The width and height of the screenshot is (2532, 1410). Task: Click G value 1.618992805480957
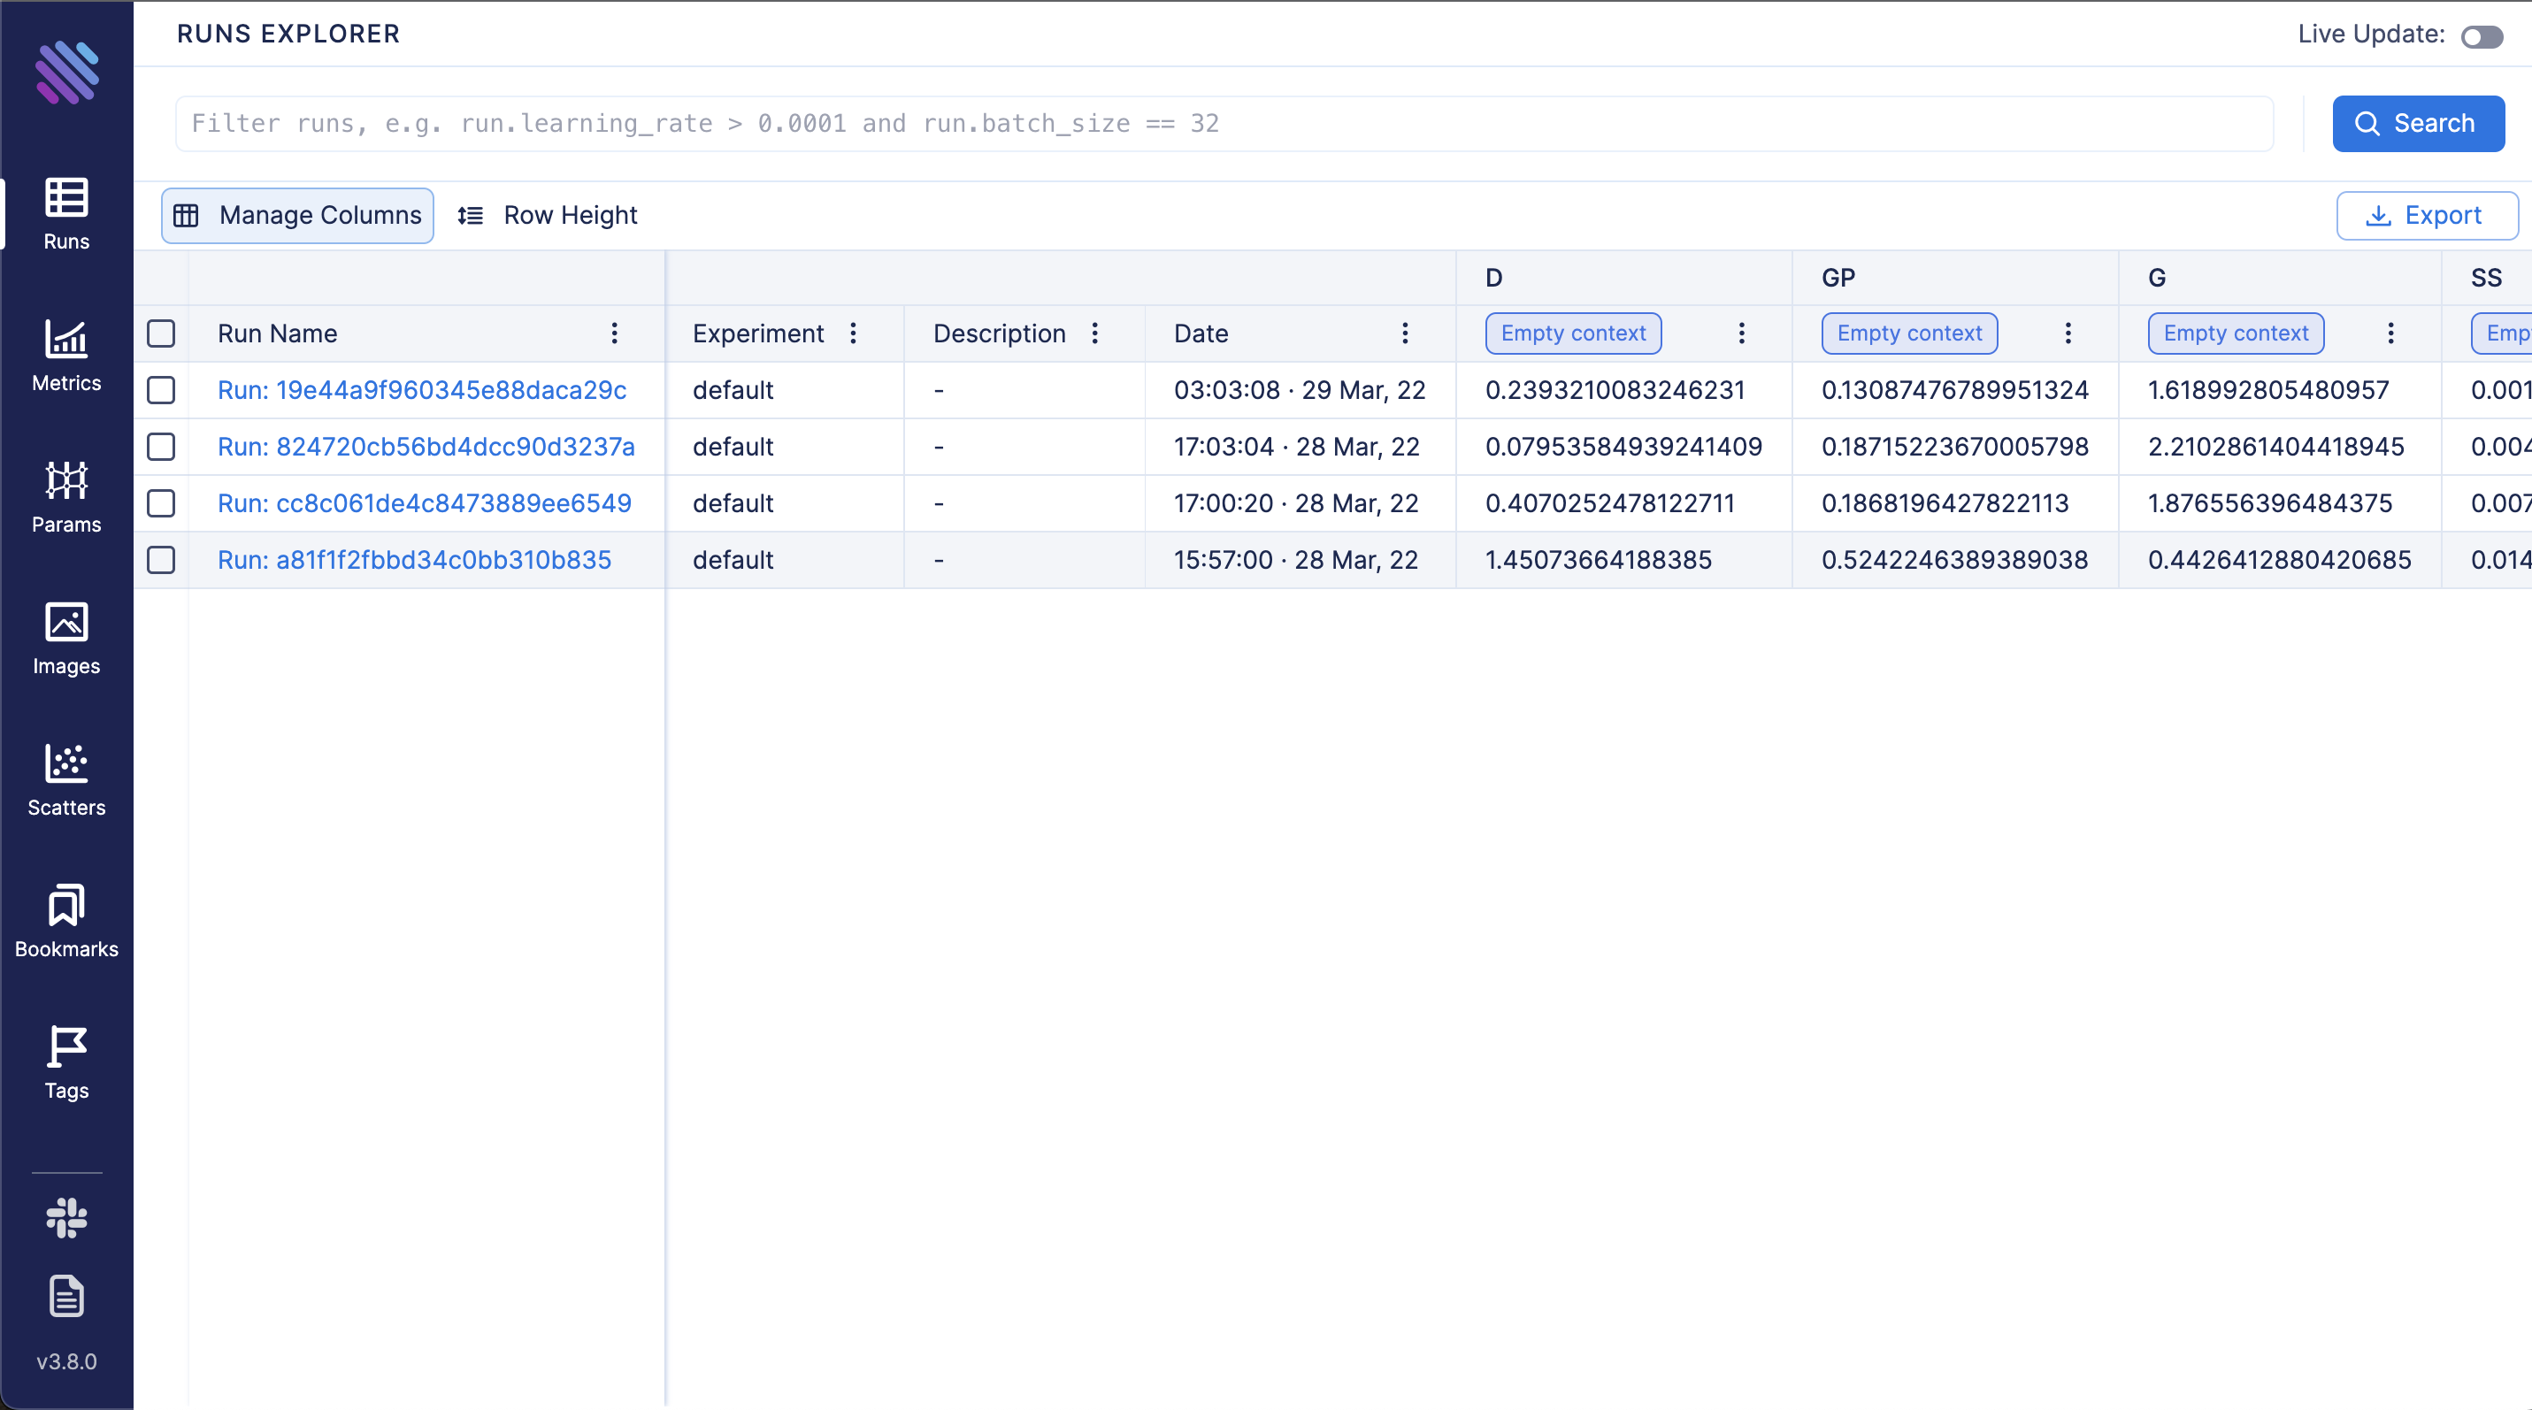[2268, 390]
